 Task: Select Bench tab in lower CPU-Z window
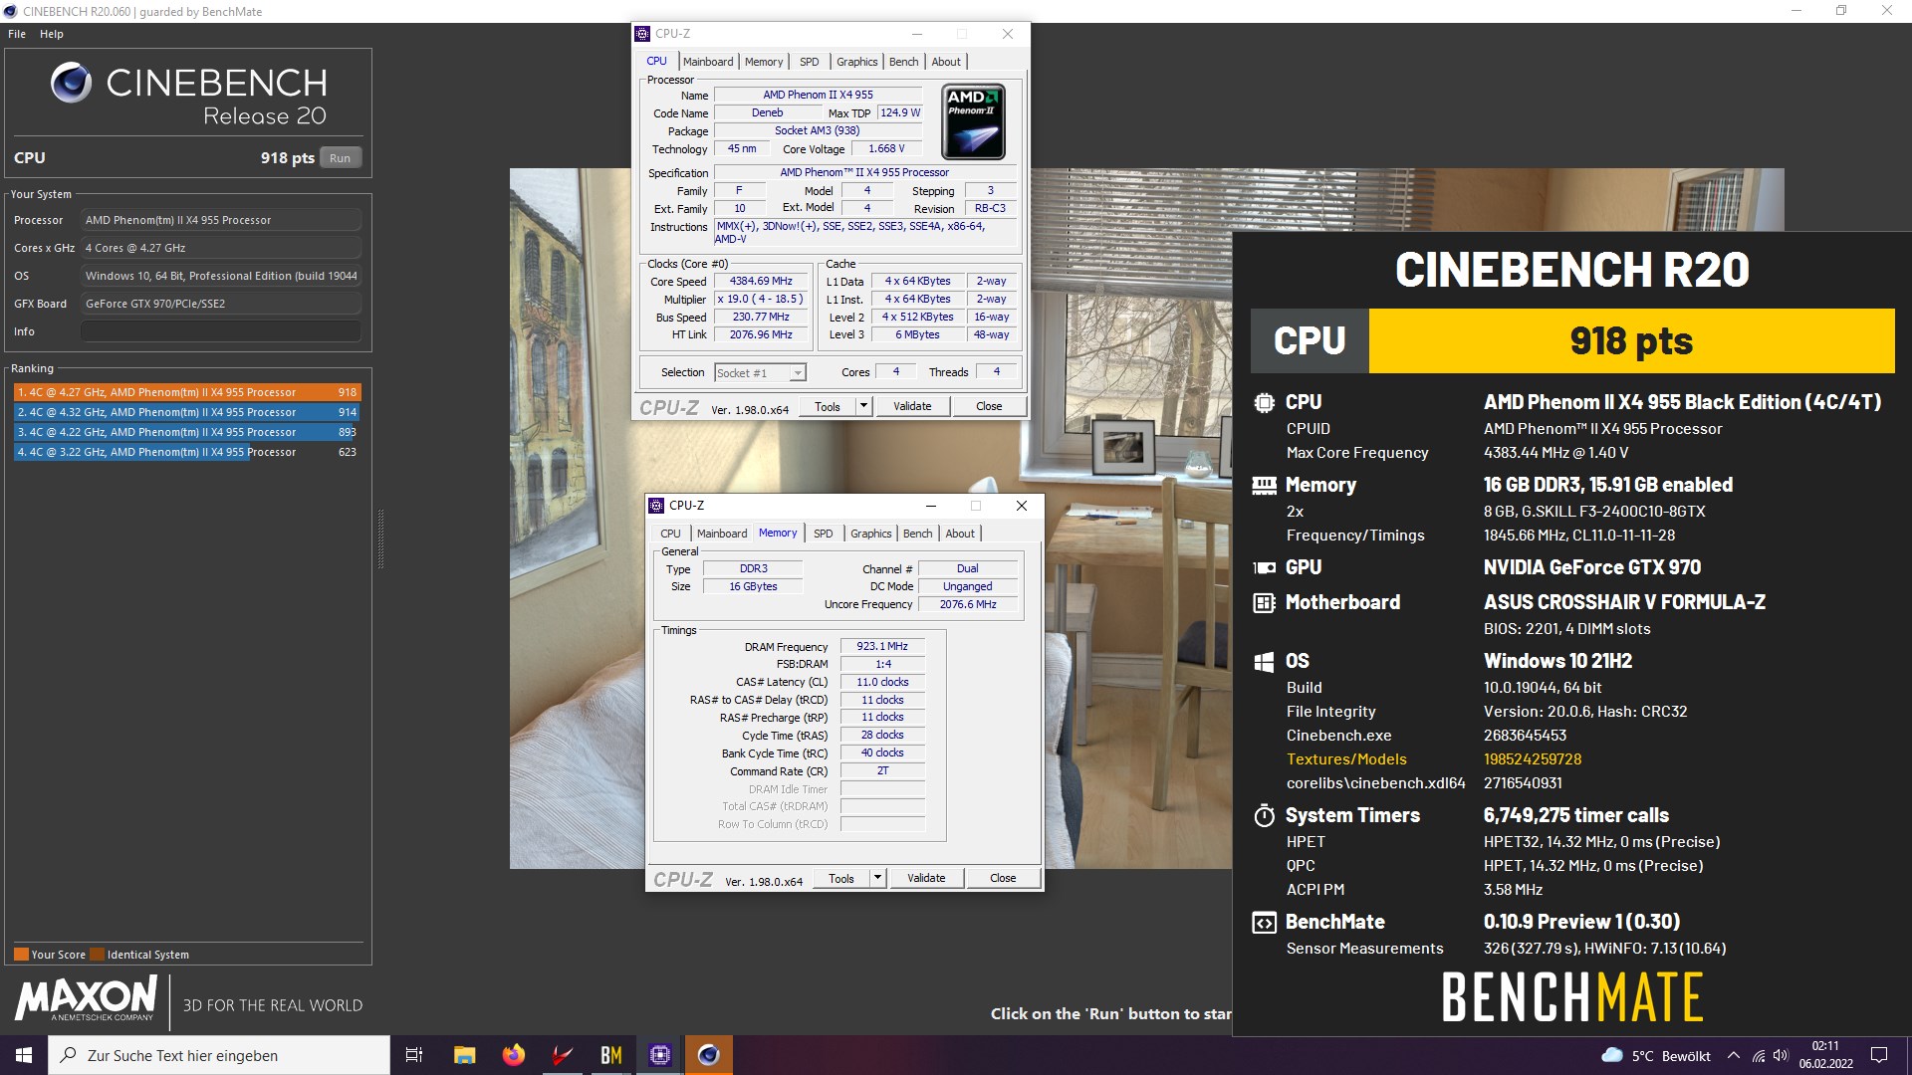coord(917,534)
